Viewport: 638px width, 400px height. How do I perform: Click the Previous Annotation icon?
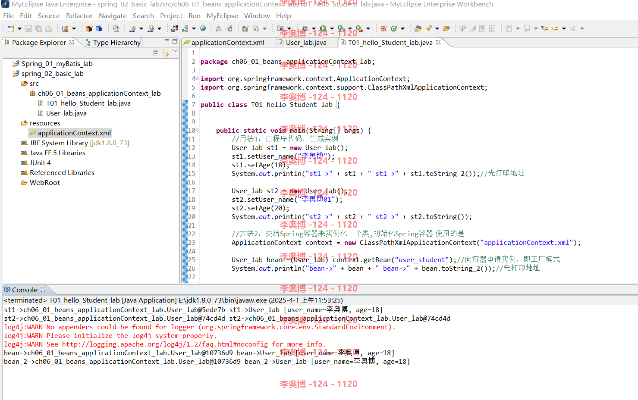pyautogui.click(x=527, y=28)
